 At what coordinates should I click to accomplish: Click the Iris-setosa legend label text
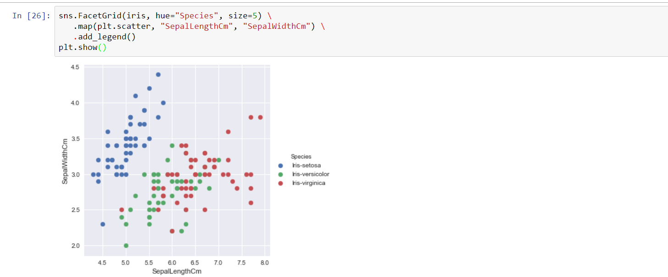click(306, 165)
